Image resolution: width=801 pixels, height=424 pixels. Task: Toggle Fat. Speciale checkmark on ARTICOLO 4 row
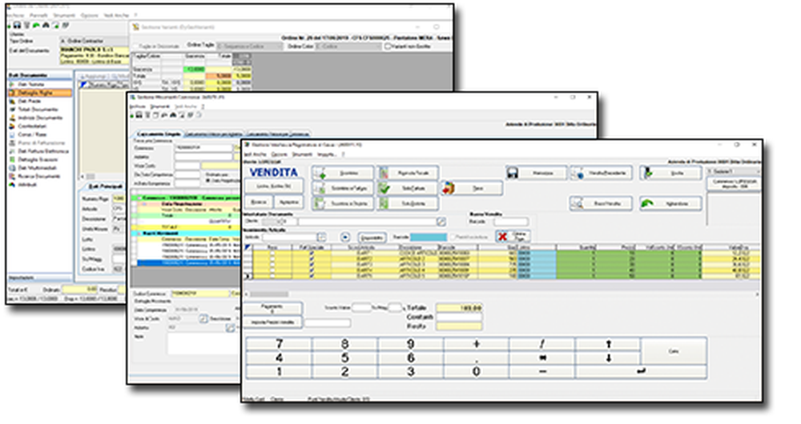pyautogui.click(x=312, y=270)
